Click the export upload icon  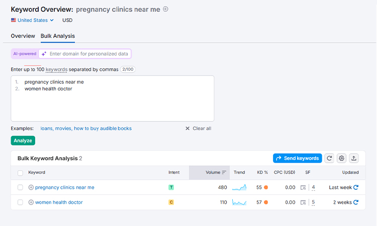pos(354,158)
